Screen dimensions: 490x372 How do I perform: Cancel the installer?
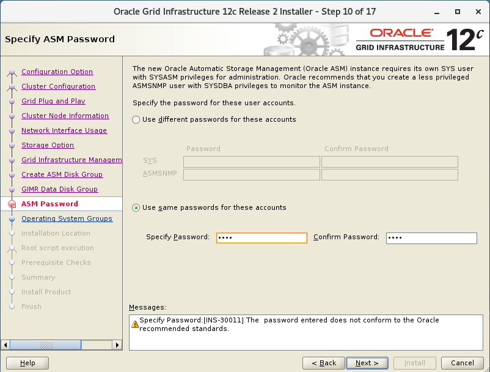462,363
